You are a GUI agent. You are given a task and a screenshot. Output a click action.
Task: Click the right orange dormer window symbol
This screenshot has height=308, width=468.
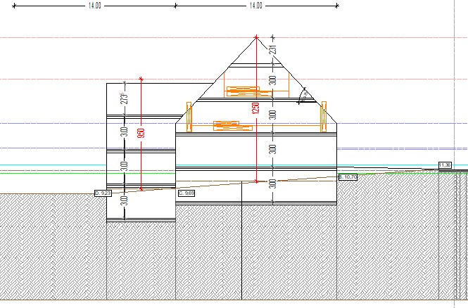(324, 117)
